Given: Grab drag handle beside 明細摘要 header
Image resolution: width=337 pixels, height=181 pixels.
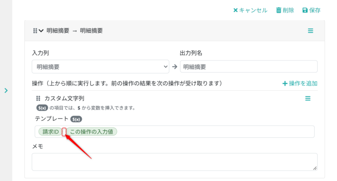Looking at the screenshot, I should [35, 31].
